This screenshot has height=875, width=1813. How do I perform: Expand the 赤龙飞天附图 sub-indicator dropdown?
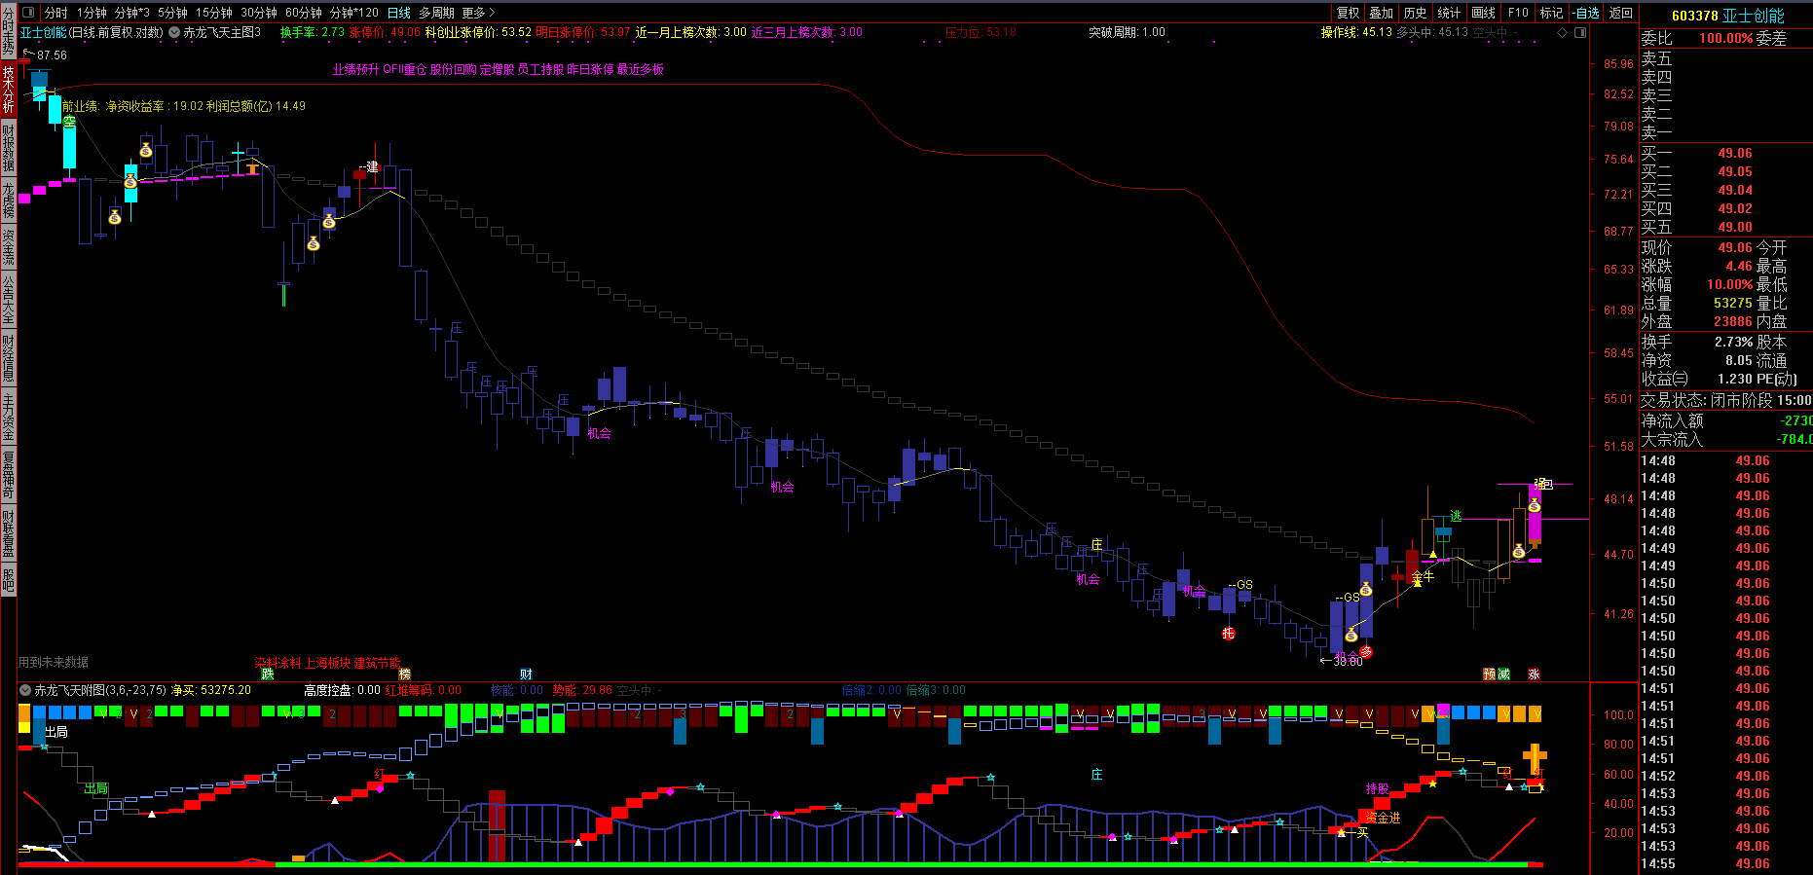(x=24, y=690)
